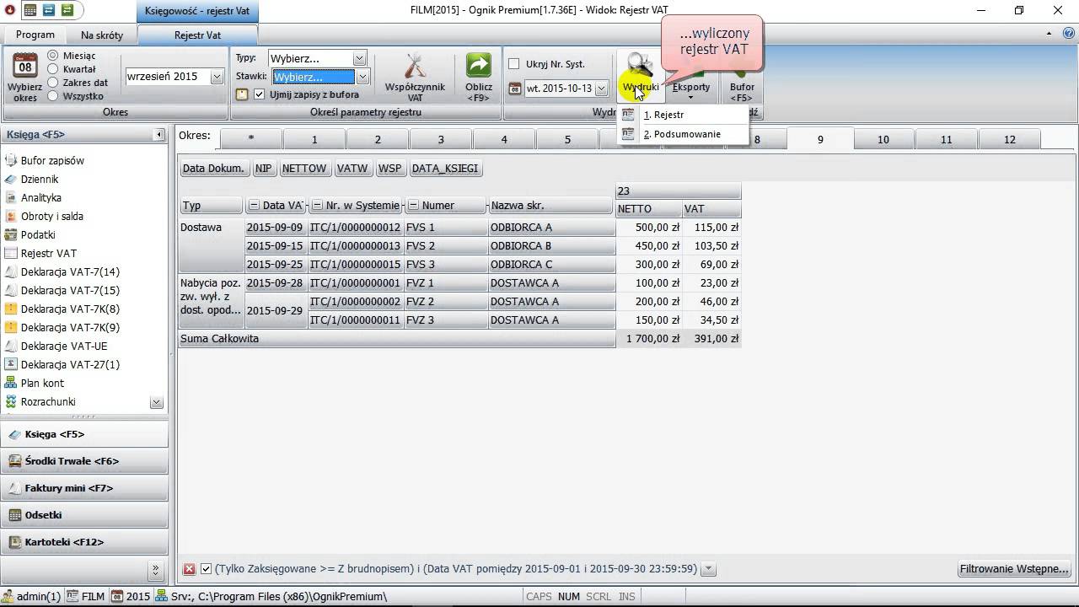Click calendar icon beside date wt. 2015-10-13
Image resolution: width=1079 pixels, height=607 pixels.
click(516, 88)
